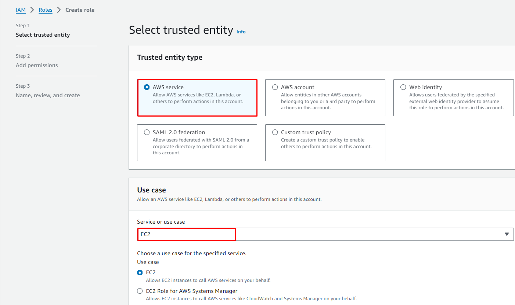The height and width of the screenshot is (305, 515).
Task: Select the EC2 use case radio button
Action: [x=140, y=273]
